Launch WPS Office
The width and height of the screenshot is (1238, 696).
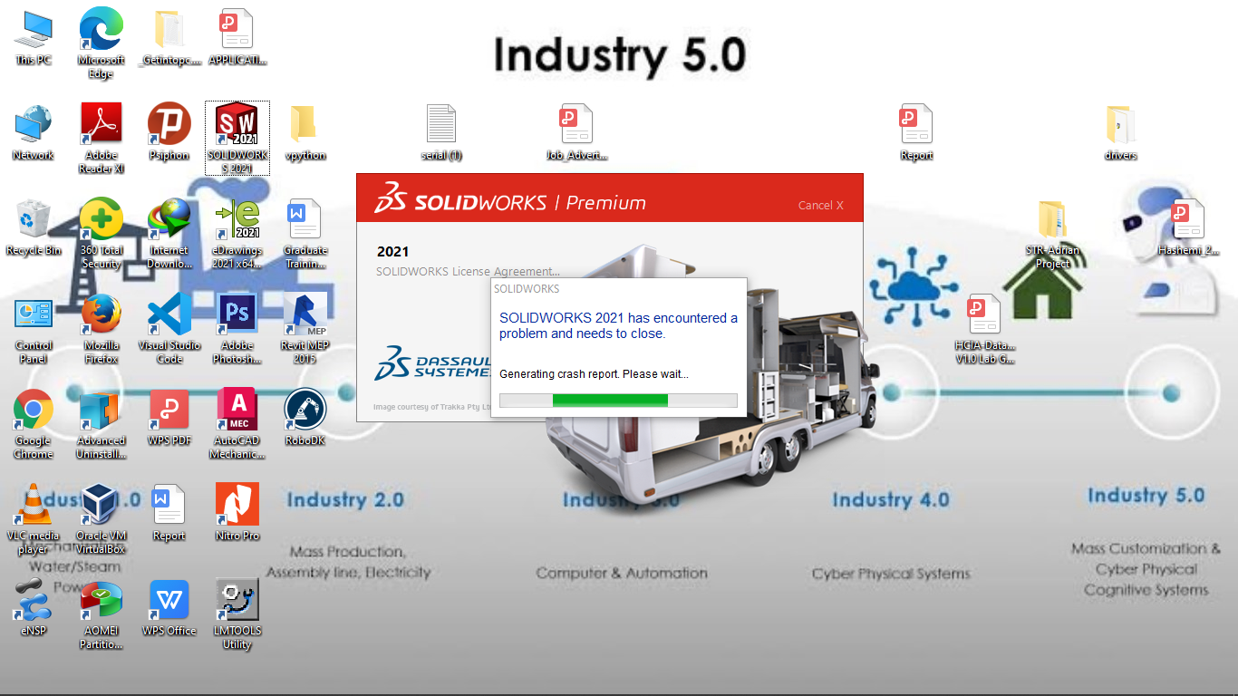coord(169,609)
